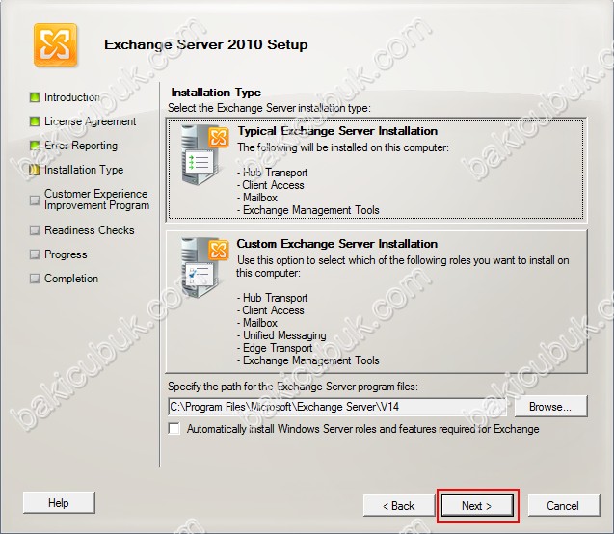Click the 'Exchange Server 2010 Setup' title
This screenshot has width=614, height=534.
tap(206, 44)
